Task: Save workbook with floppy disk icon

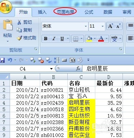Action: coord(2,60)
